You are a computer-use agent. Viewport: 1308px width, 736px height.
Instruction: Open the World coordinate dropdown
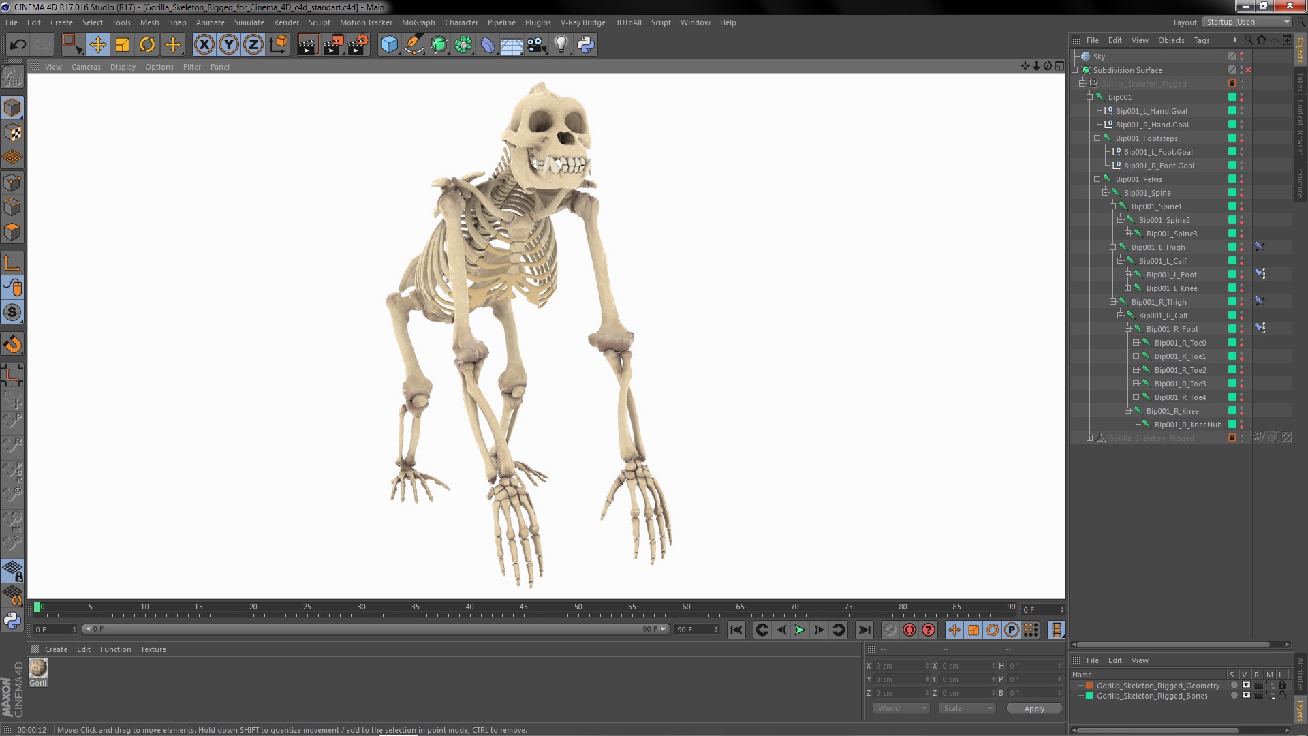click(x=901, y=708)
